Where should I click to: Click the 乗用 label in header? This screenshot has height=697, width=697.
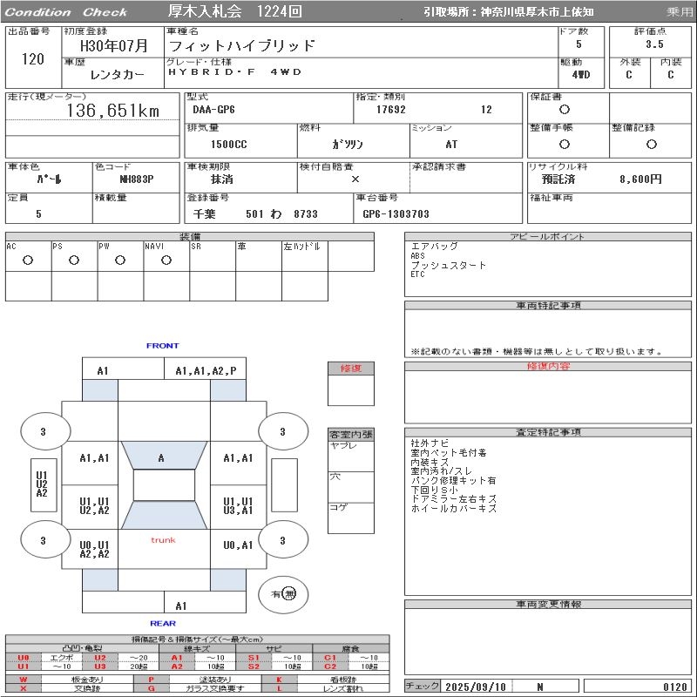680,12
